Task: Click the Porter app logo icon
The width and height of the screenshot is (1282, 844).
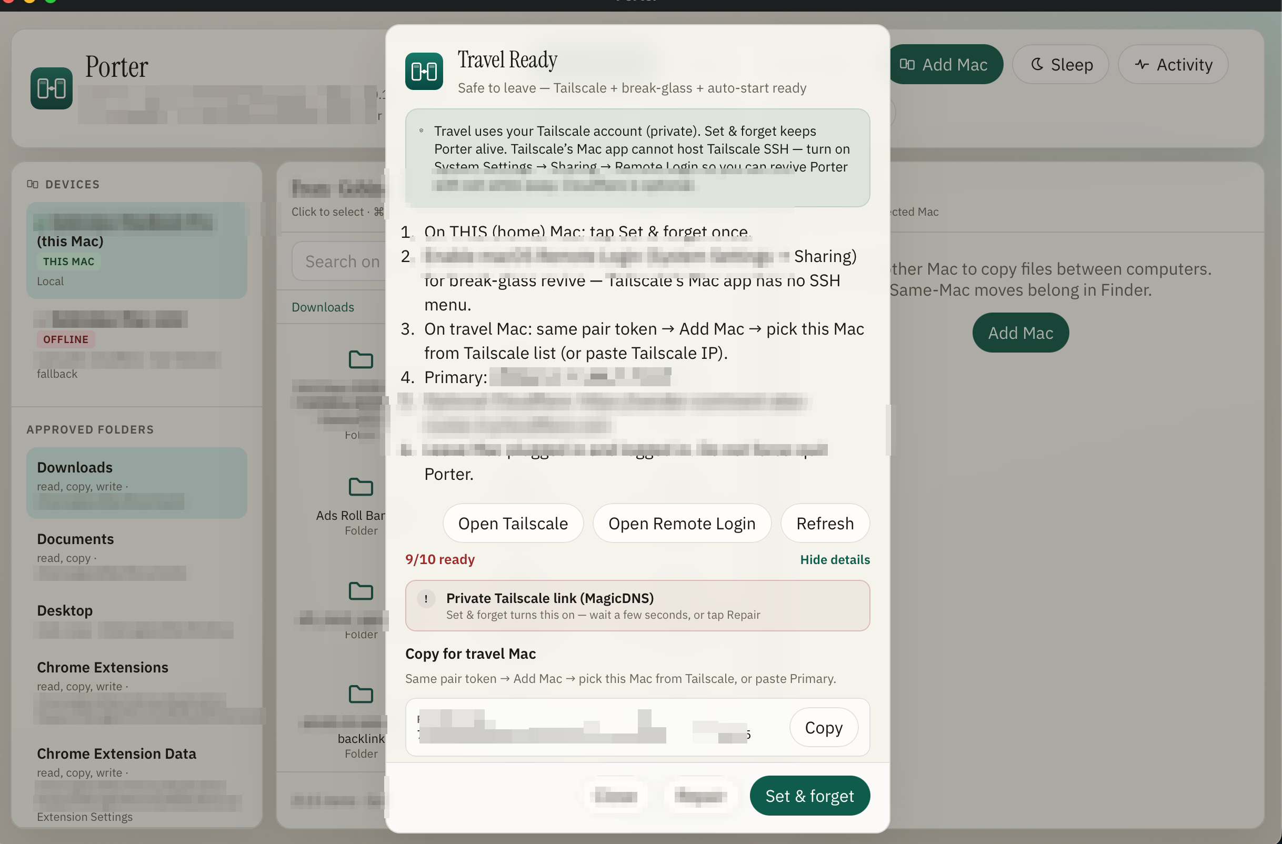Action: click(x=51, y=88)
